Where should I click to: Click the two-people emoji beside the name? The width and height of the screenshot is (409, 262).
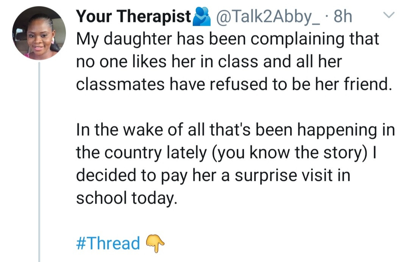pyautogui.click(x=201, y=17)
